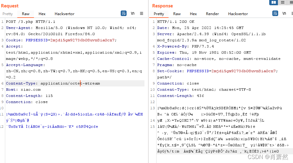Switch to top/bottom split layout icon

click(282, 2)
